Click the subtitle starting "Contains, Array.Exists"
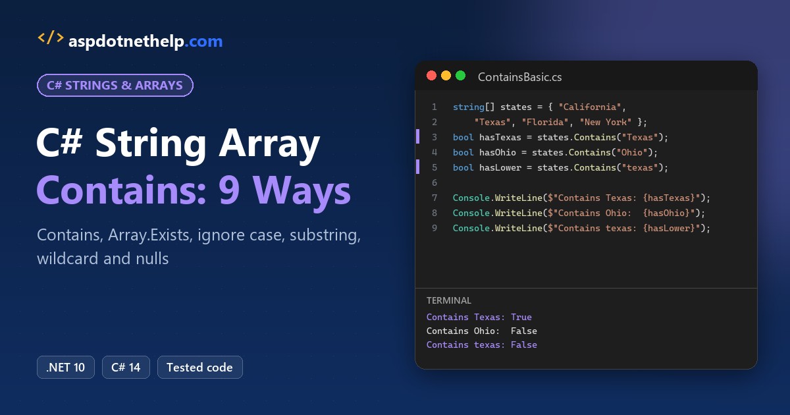 pyautogui.click(x=199, y=236)
